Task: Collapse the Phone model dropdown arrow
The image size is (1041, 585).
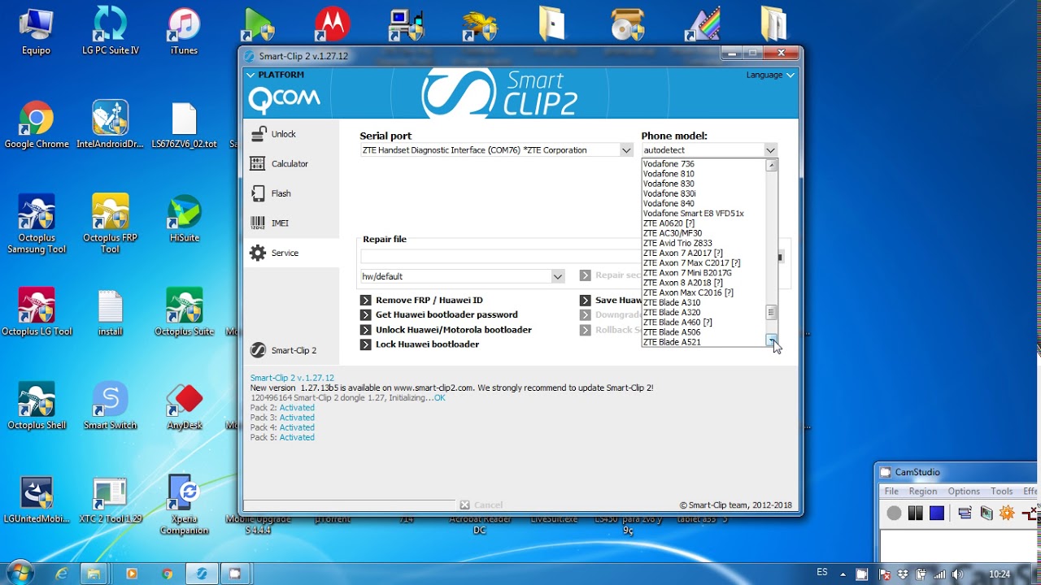Action: (770, 150)
